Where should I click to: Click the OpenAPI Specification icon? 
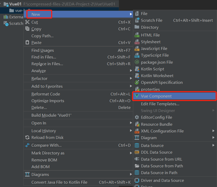click(x=137, y=83)
